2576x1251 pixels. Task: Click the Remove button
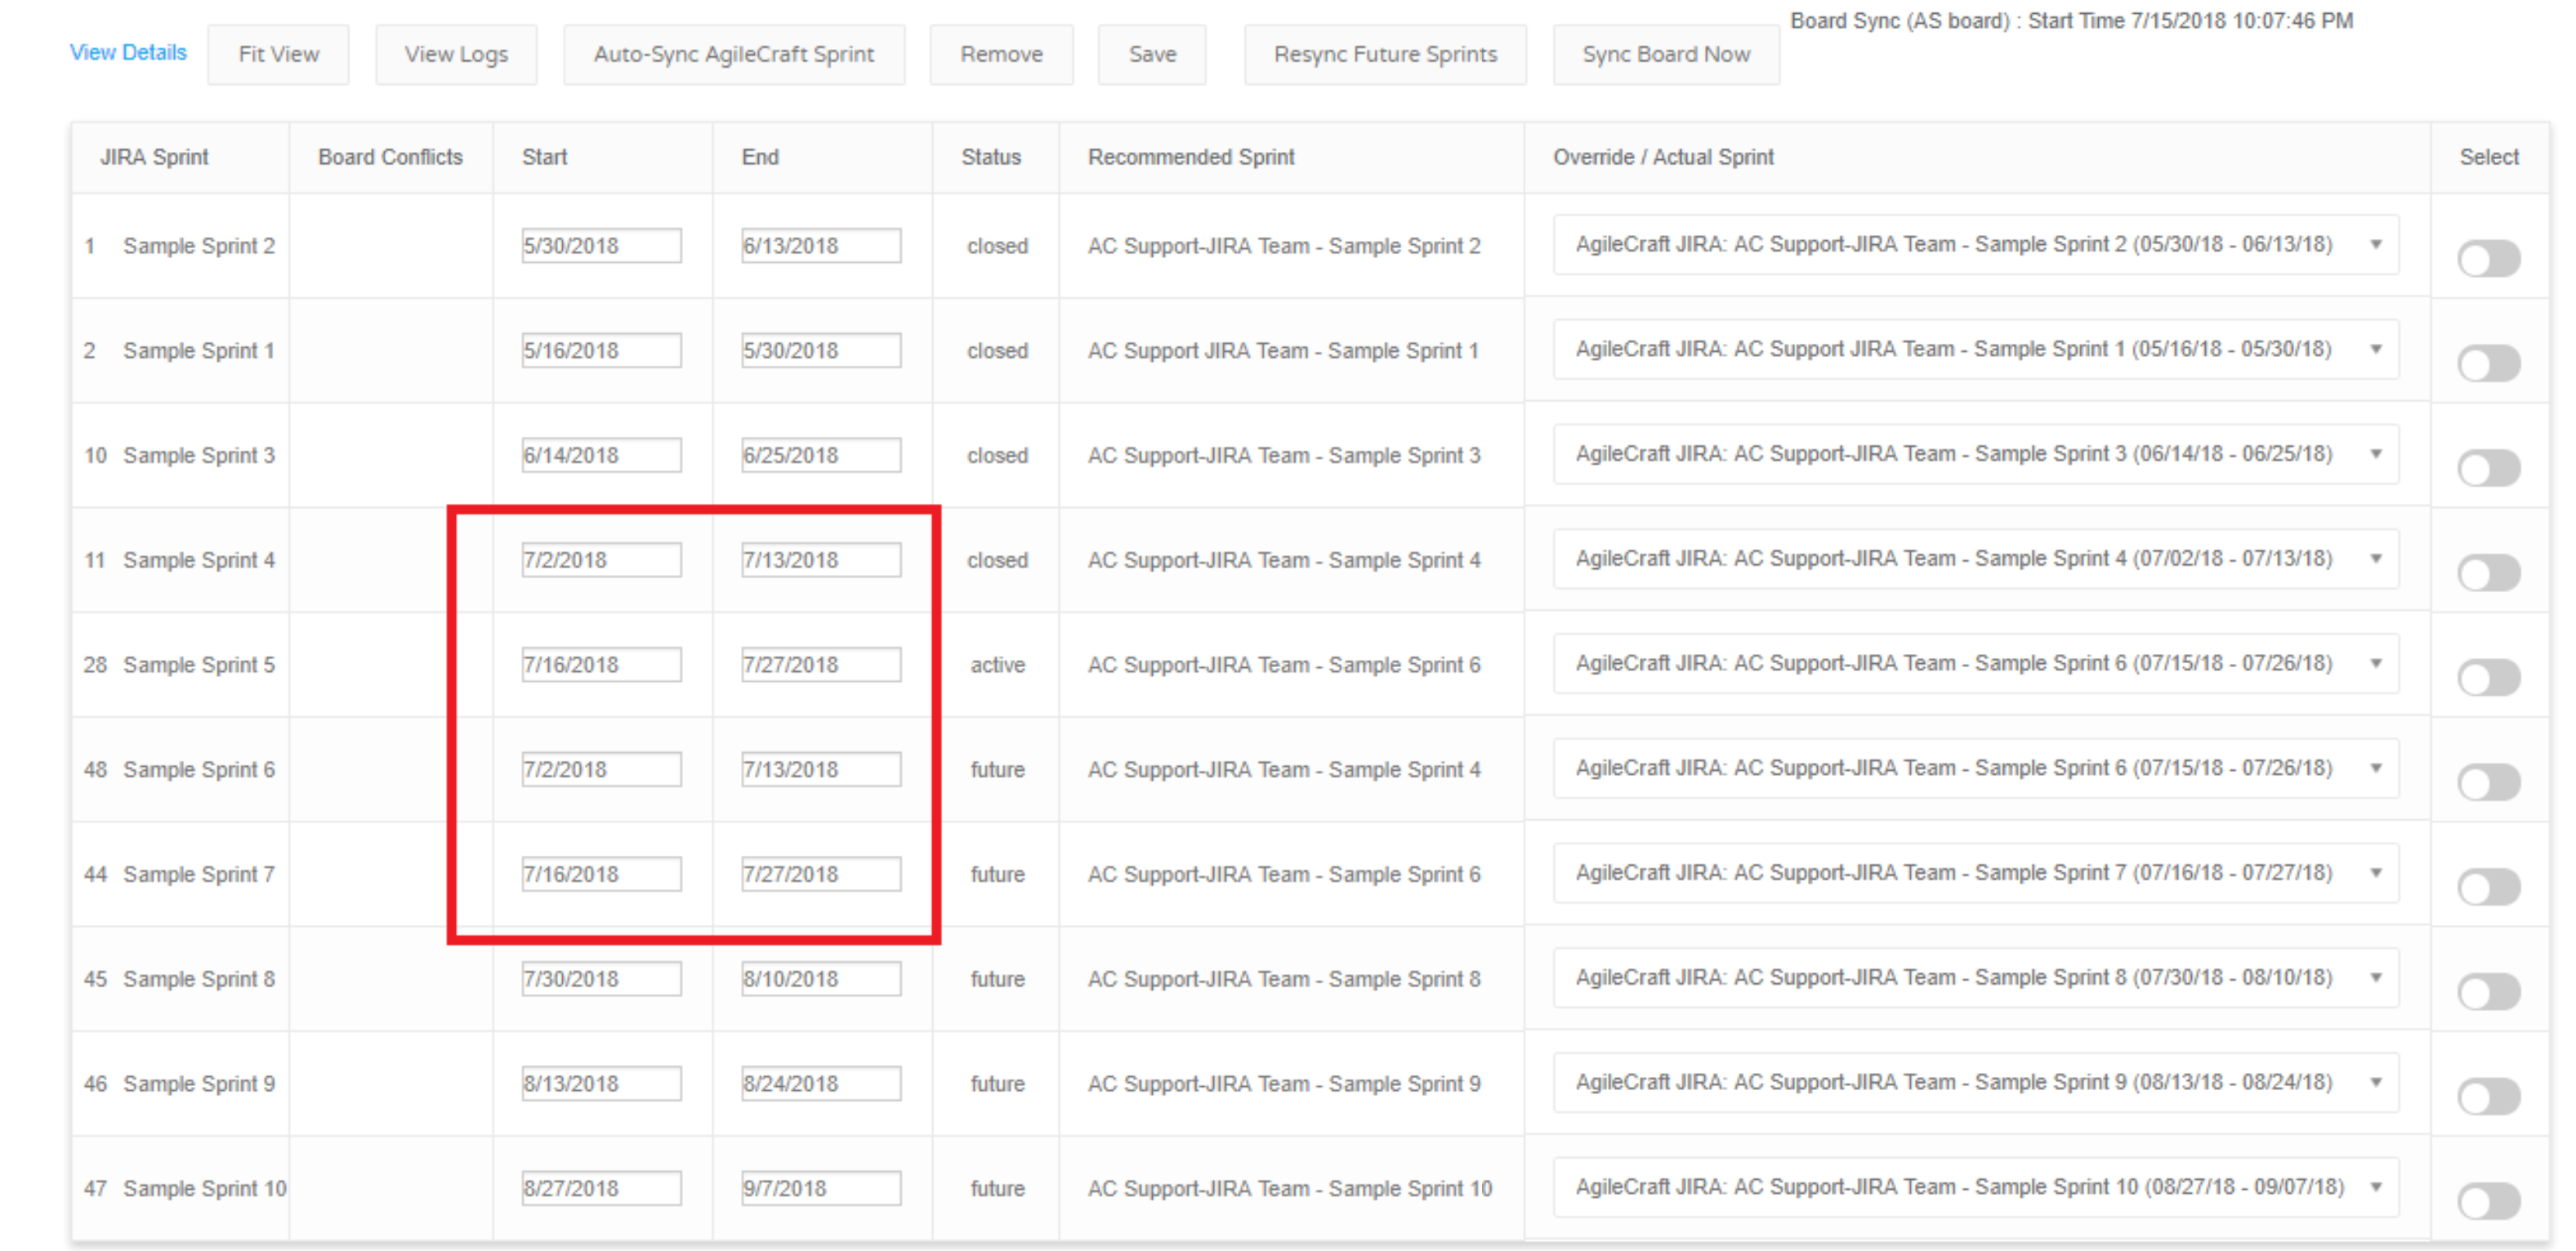pyautogui.click(x=1001, y=54)
